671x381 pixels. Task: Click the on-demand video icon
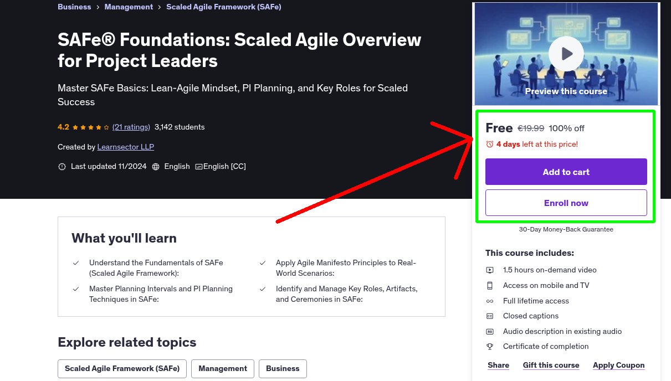(490, 270)
